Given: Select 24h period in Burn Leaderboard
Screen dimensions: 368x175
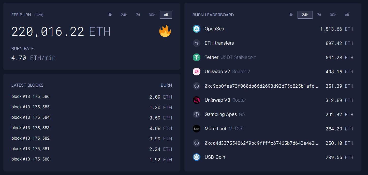Looking at the screenshot, I should (305, 15).
